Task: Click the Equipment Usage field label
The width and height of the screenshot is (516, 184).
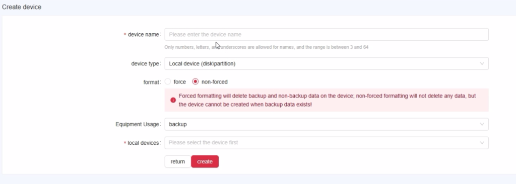Action: tap(138, 125)
